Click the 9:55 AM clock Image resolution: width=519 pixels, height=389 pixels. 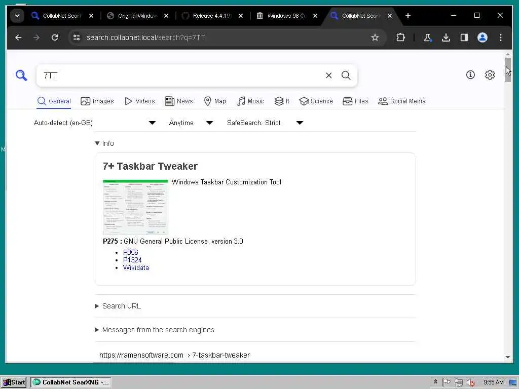point(494,382)
